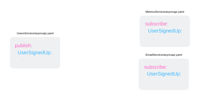Click the ellipsis in the EmailService box

(x=152, y=82)
